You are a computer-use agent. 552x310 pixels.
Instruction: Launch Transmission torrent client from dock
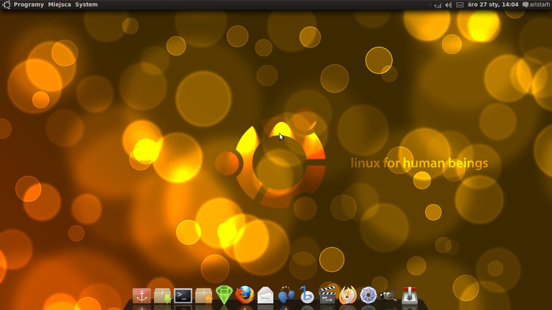click(410, 295)
